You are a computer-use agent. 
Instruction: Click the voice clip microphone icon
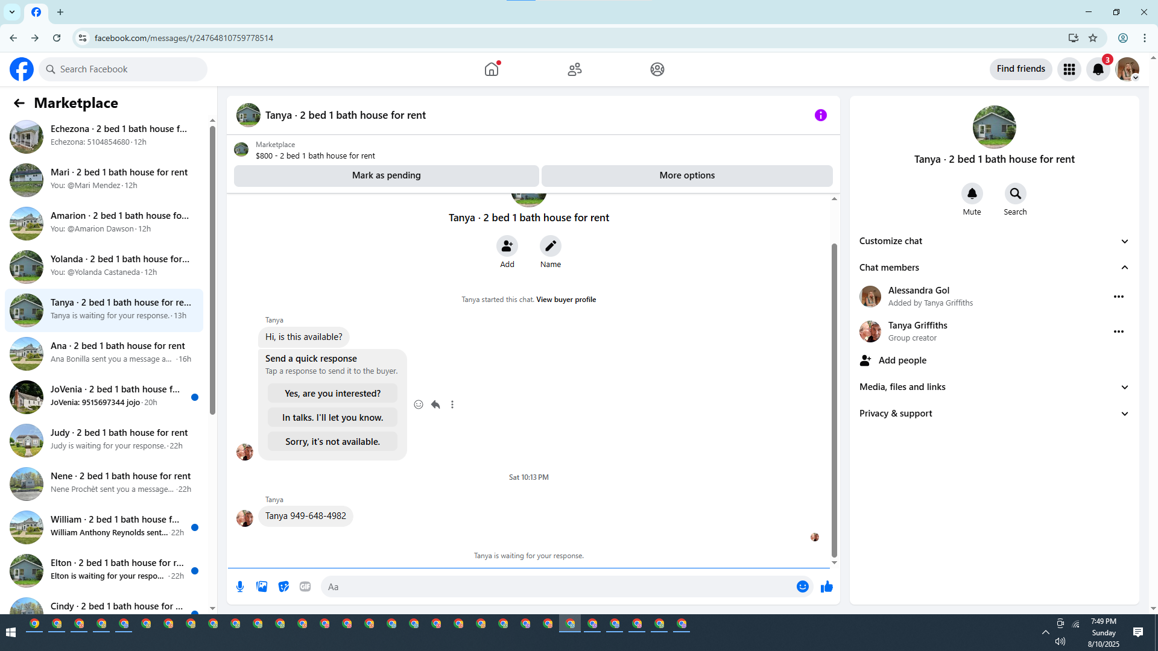[x=240, y=587]
